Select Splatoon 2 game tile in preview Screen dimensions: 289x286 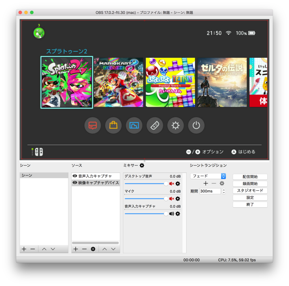[x=67, y=82]
